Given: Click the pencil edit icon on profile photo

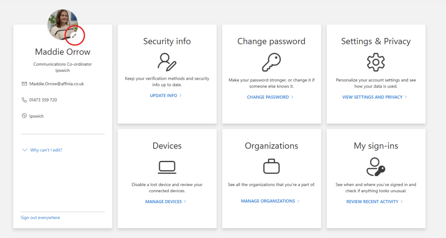Looking at the screenshot, I should pyautogui.click(x=74, y=36).
